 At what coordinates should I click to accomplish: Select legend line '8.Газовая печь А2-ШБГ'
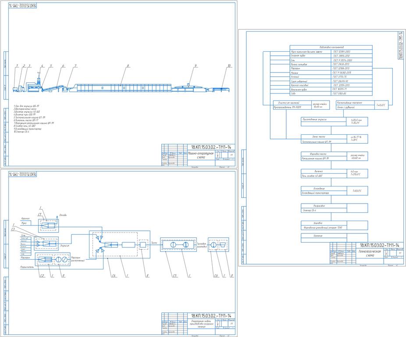pos(25,126)
